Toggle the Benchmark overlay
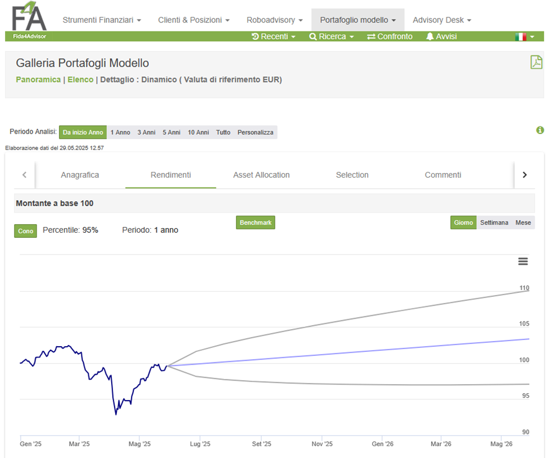Viewport: 552px width, 458px height. 255,222
